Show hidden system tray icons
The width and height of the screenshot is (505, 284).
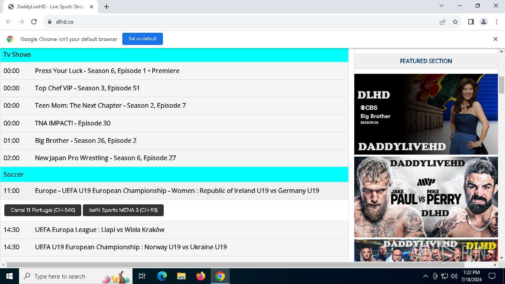(425, 276)
